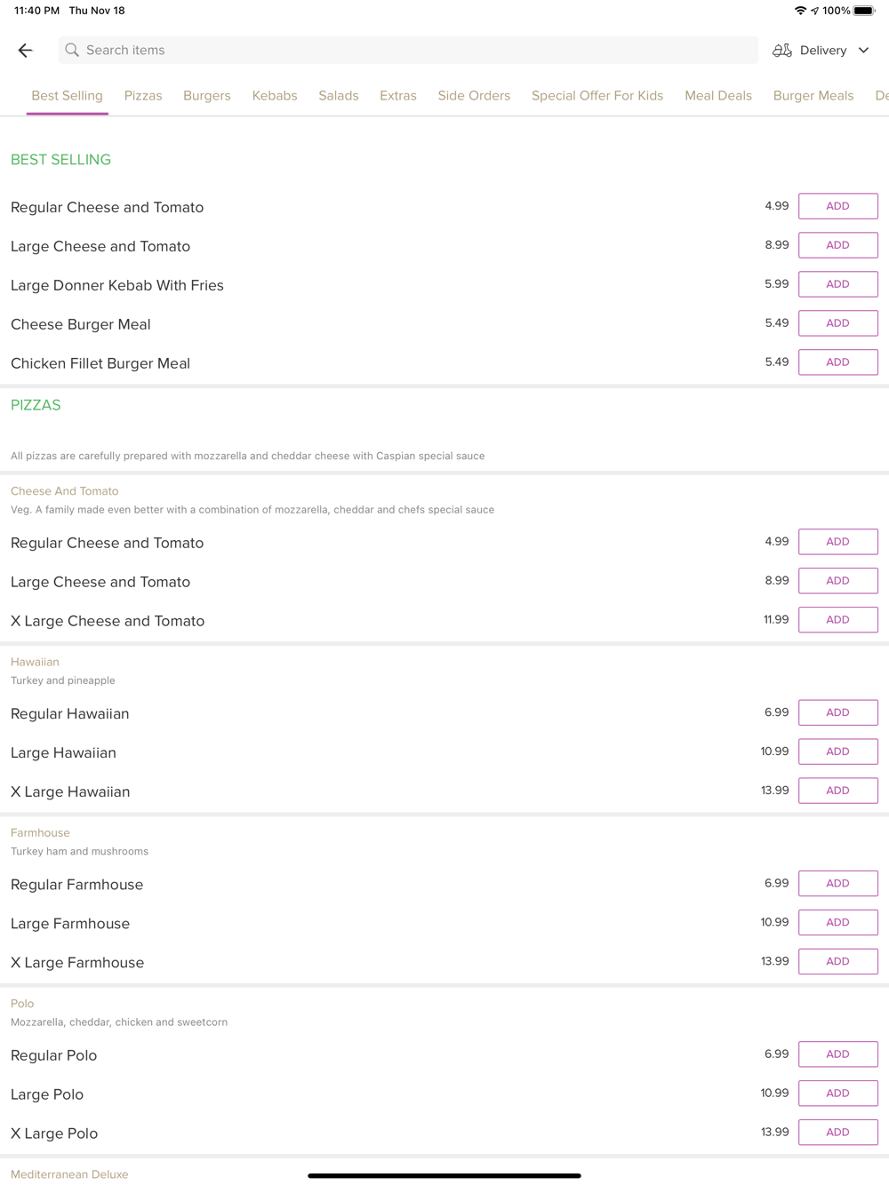The image size is (889, 1185).
Task: Tap the back arrow icon
Action: (25, 51)
